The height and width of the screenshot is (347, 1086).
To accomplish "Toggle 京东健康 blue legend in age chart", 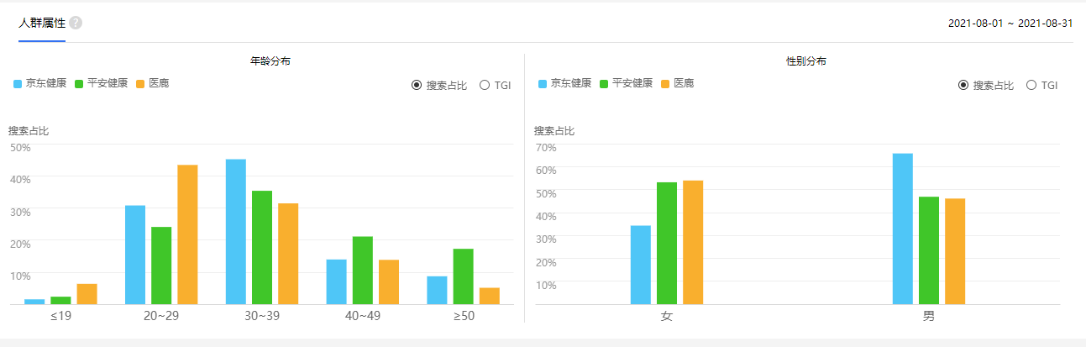I will [x=40, y=83].
